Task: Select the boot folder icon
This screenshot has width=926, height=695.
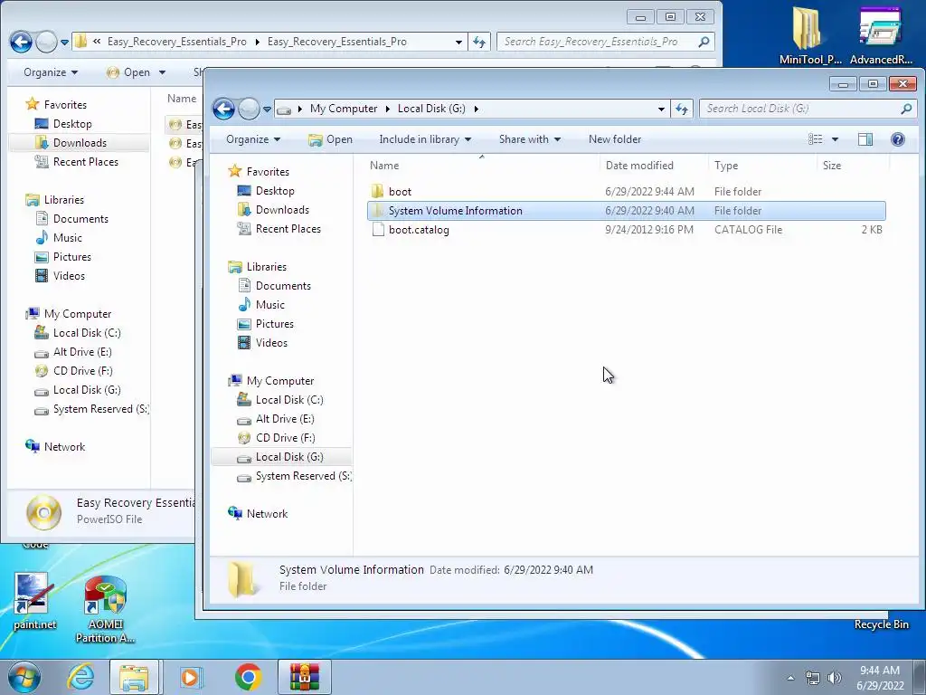Action: pos(377,192)
